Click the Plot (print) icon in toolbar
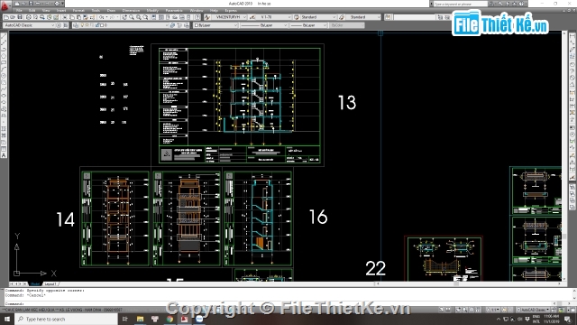 coord(29,17)
